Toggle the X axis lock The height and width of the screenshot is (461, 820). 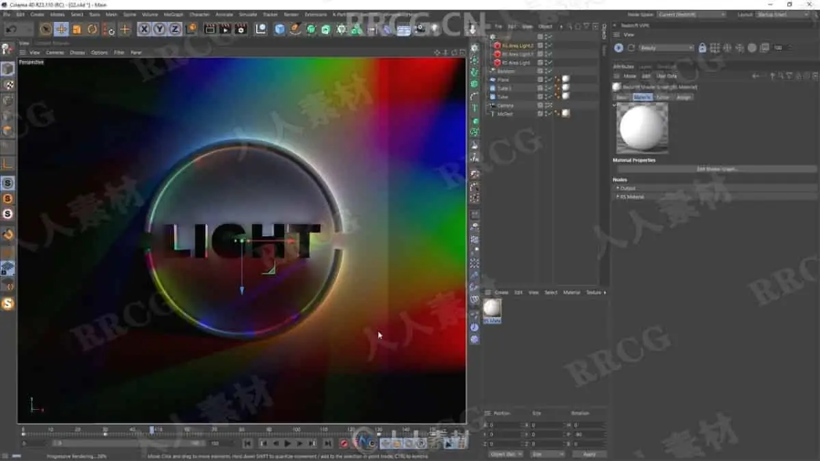coord(144,29)
